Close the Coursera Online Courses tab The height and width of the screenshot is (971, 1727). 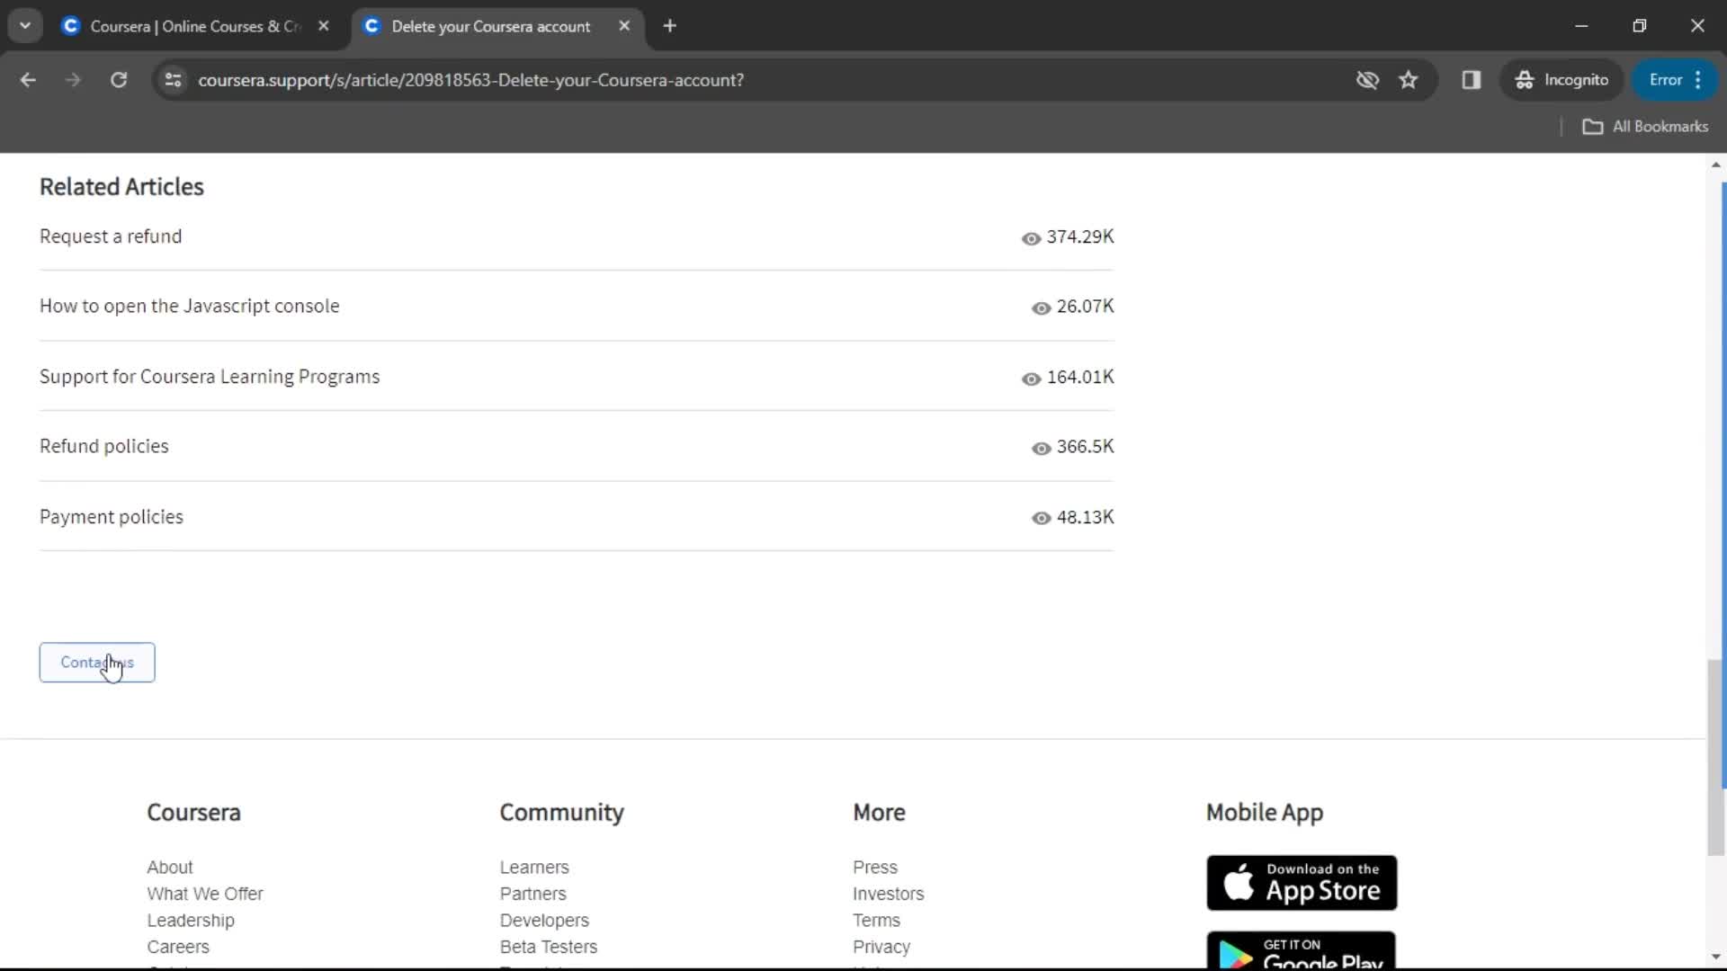pos(324,26)
